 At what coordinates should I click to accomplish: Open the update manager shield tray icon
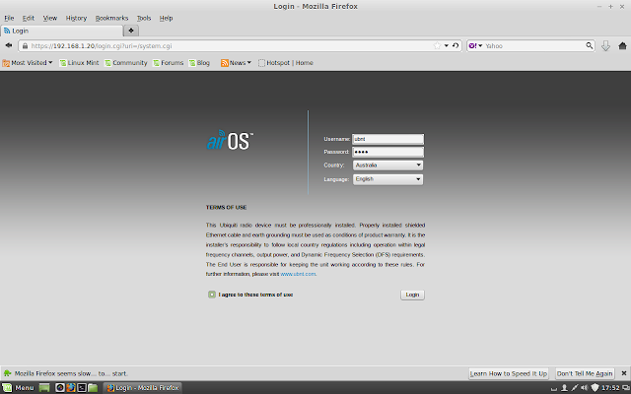(595, 388)
